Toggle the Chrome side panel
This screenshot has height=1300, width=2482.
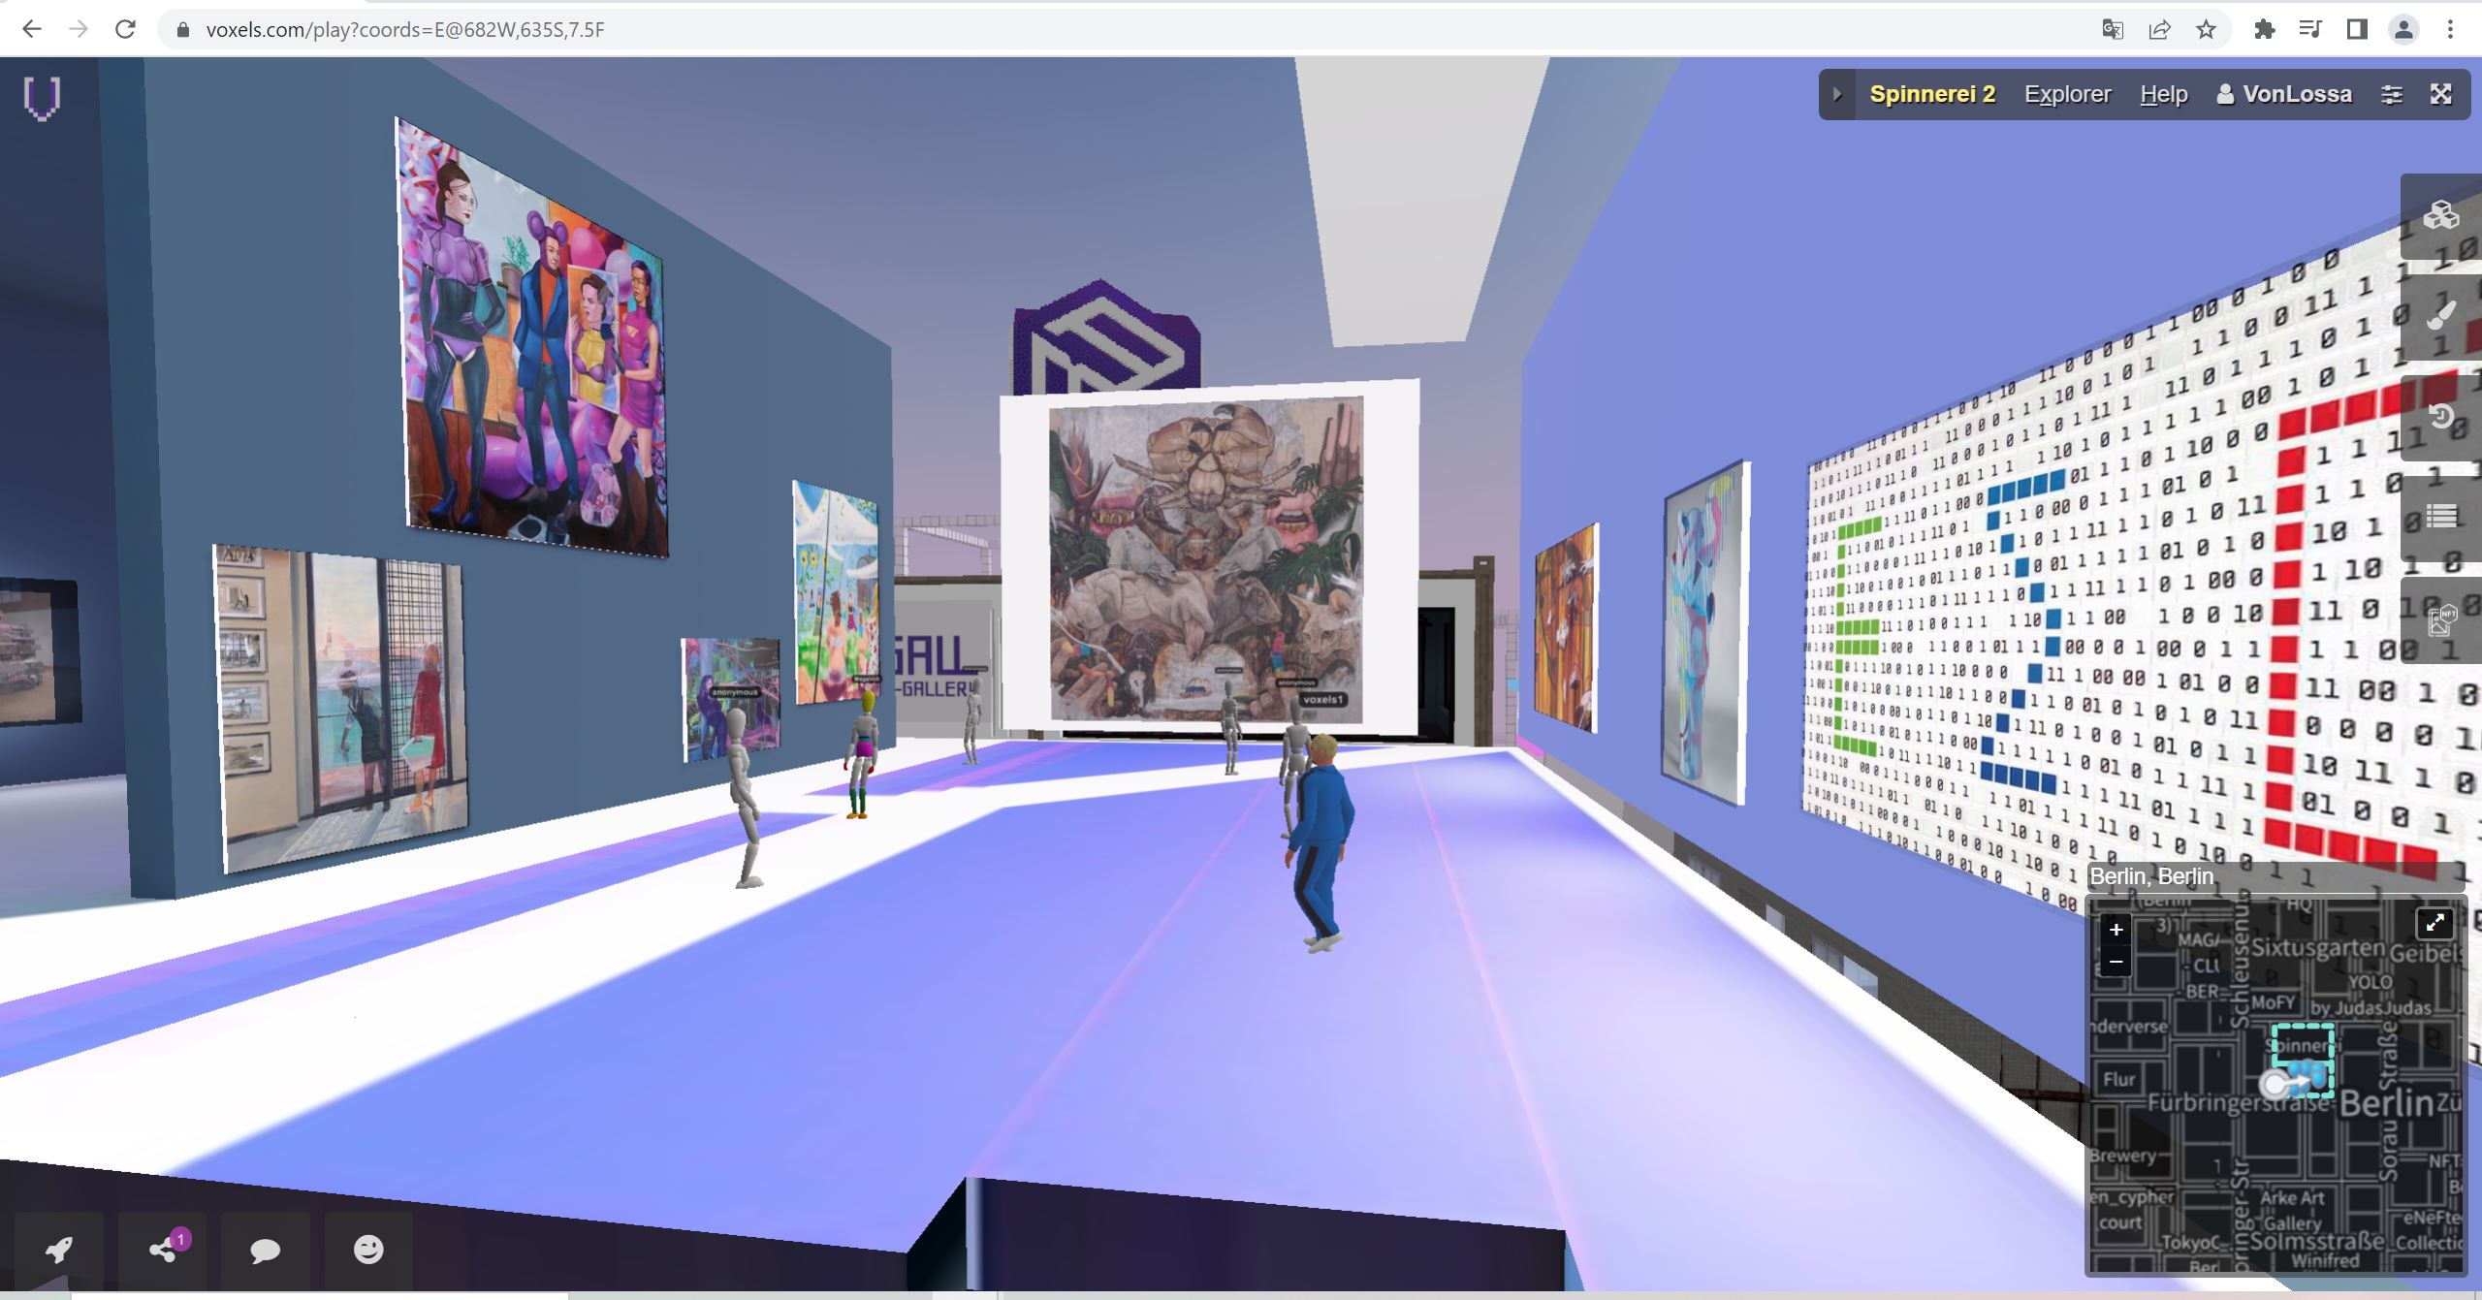pos(2357,29)
